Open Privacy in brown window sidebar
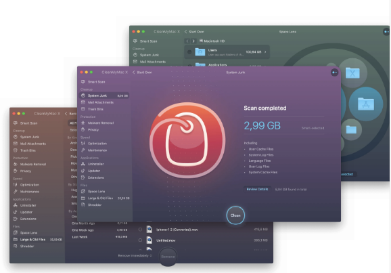391x273 pixels. pyautogui.click(x=22, y=171)
